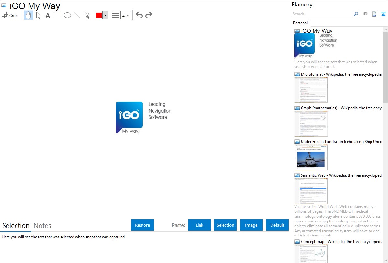Activate the hand pan tool
This screenshot has width=388, height=263.
28,15
